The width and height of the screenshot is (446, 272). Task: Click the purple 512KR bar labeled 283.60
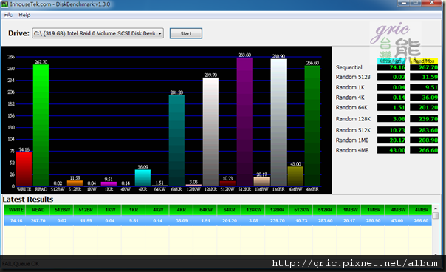click(x=244, y=122)
